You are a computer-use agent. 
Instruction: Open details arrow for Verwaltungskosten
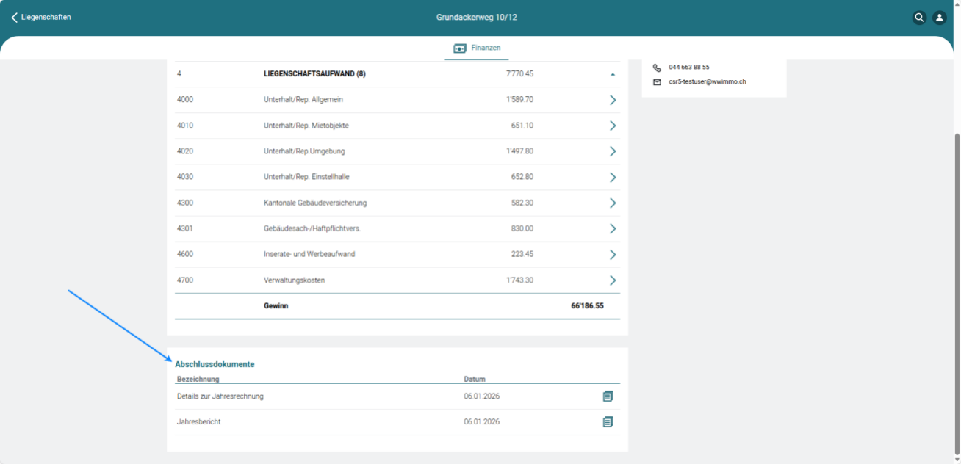click(x=613, y=280)
